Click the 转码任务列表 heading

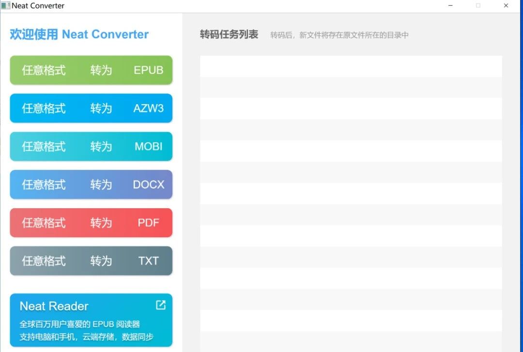(x=229, y=34)
